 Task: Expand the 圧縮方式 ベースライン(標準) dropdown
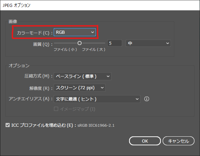pyautogui.click(x=82, y=76)
